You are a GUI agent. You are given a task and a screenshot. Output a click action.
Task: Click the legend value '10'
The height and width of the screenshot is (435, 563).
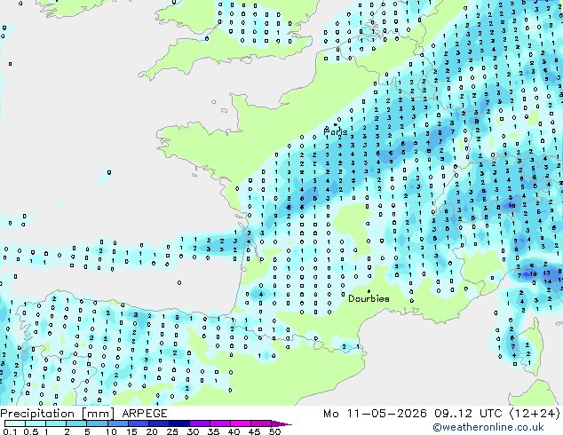(x=111, y=431)
